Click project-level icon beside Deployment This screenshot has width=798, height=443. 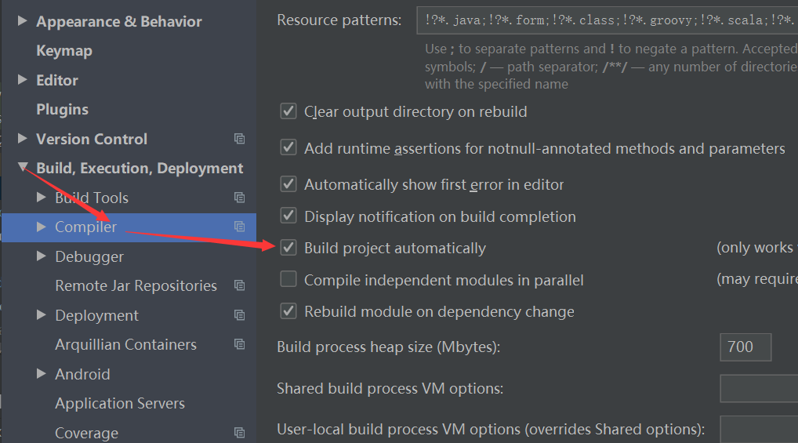(x=239, y=315)
